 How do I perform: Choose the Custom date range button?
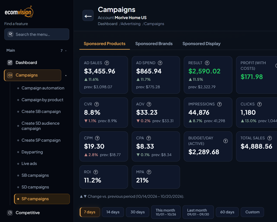(x=252, y=212)
